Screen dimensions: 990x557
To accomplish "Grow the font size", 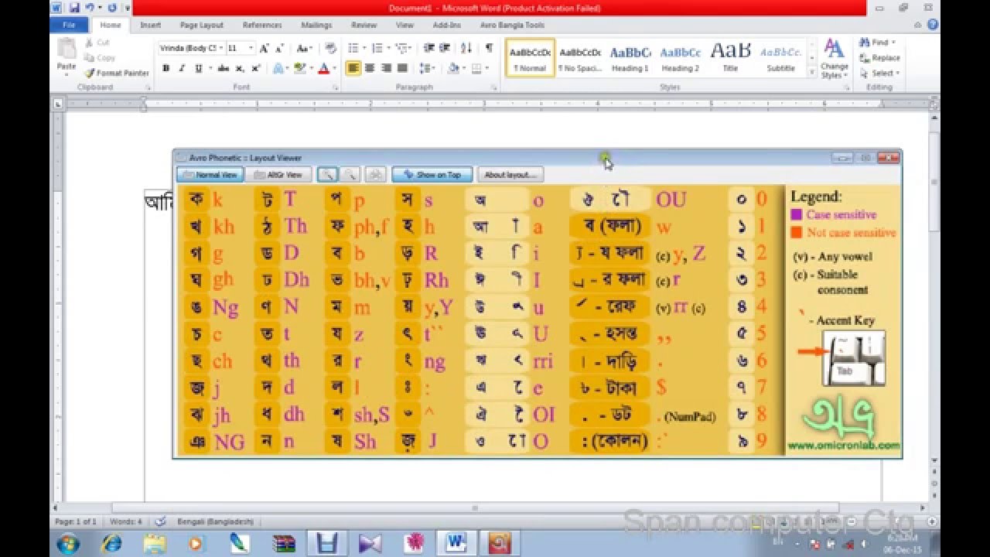I will pyautogui.click(x=265, y=48).
